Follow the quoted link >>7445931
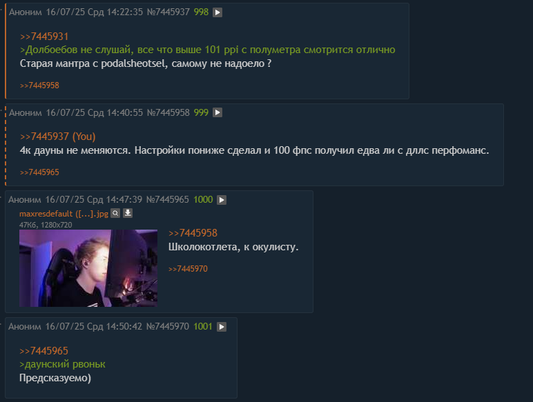Viewport: 533px width, 402px height. tap(44, 37)
